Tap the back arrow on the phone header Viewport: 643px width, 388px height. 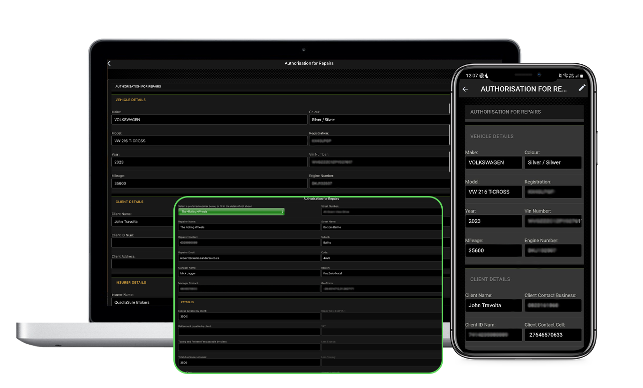465,89
